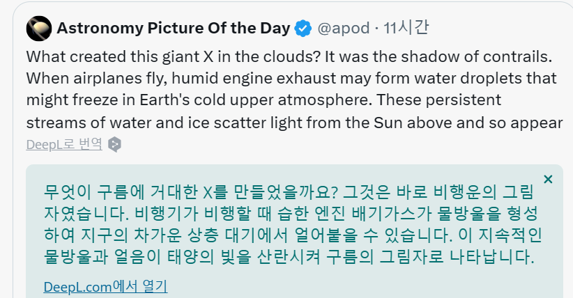Open the tweet via 11시간 timestamp
573x298 pixels.
(x=406, y=28)
